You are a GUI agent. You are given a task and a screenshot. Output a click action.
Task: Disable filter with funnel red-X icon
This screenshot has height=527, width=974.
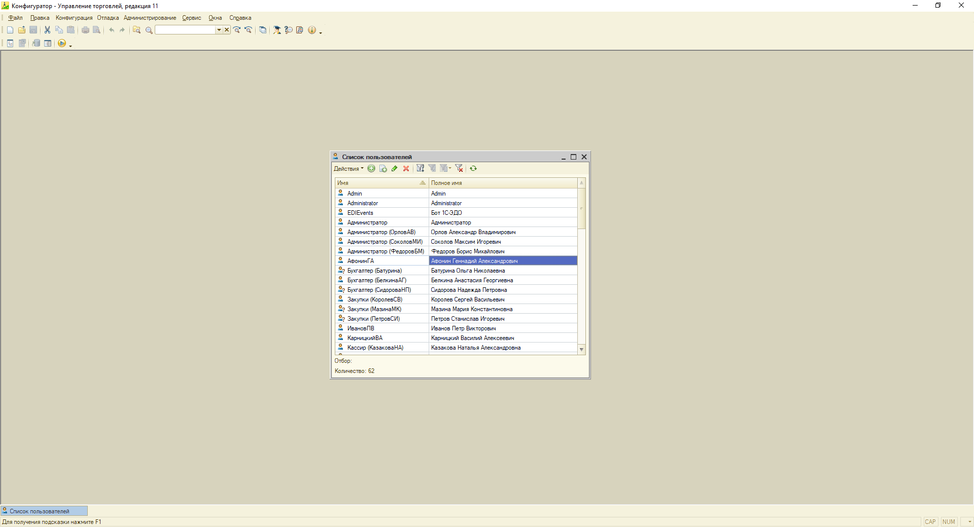coord(459,169)
